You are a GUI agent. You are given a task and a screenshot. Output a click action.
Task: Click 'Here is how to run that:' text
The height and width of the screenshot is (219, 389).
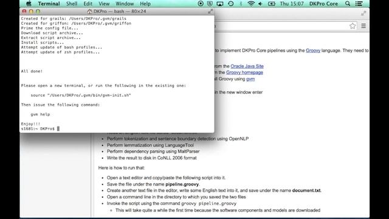point(122,168)
